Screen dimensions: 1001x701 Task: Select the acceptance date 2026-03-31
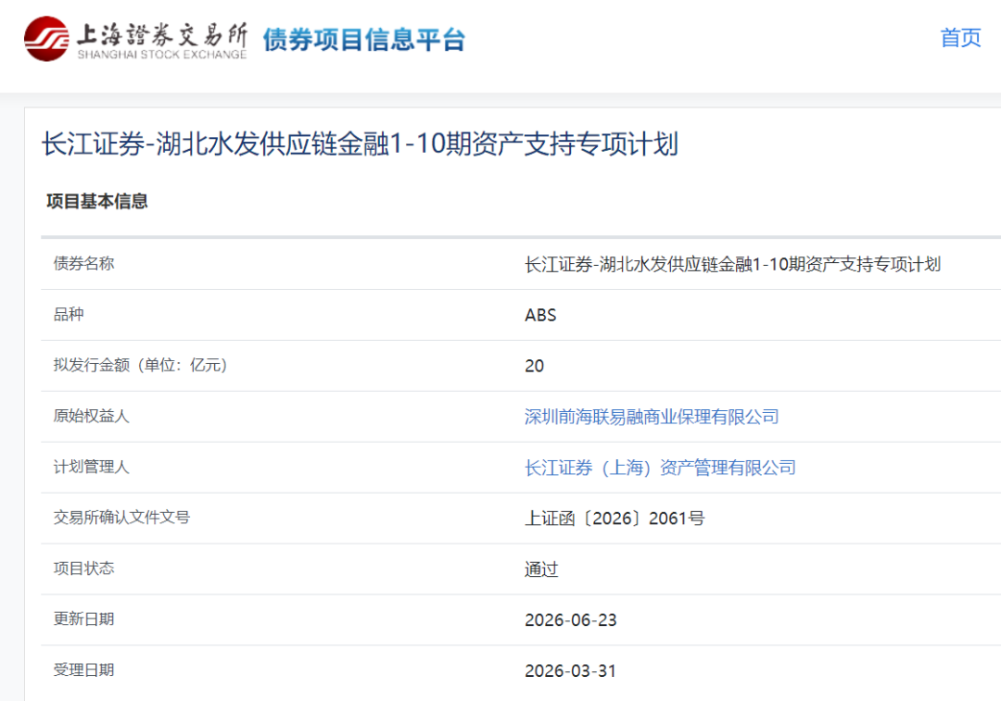[x=571, y=671]
